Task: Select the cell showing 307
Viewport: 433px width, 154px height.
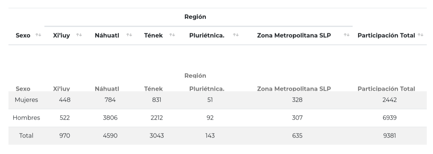Action: pyautogui.click(x=297, y=118)
